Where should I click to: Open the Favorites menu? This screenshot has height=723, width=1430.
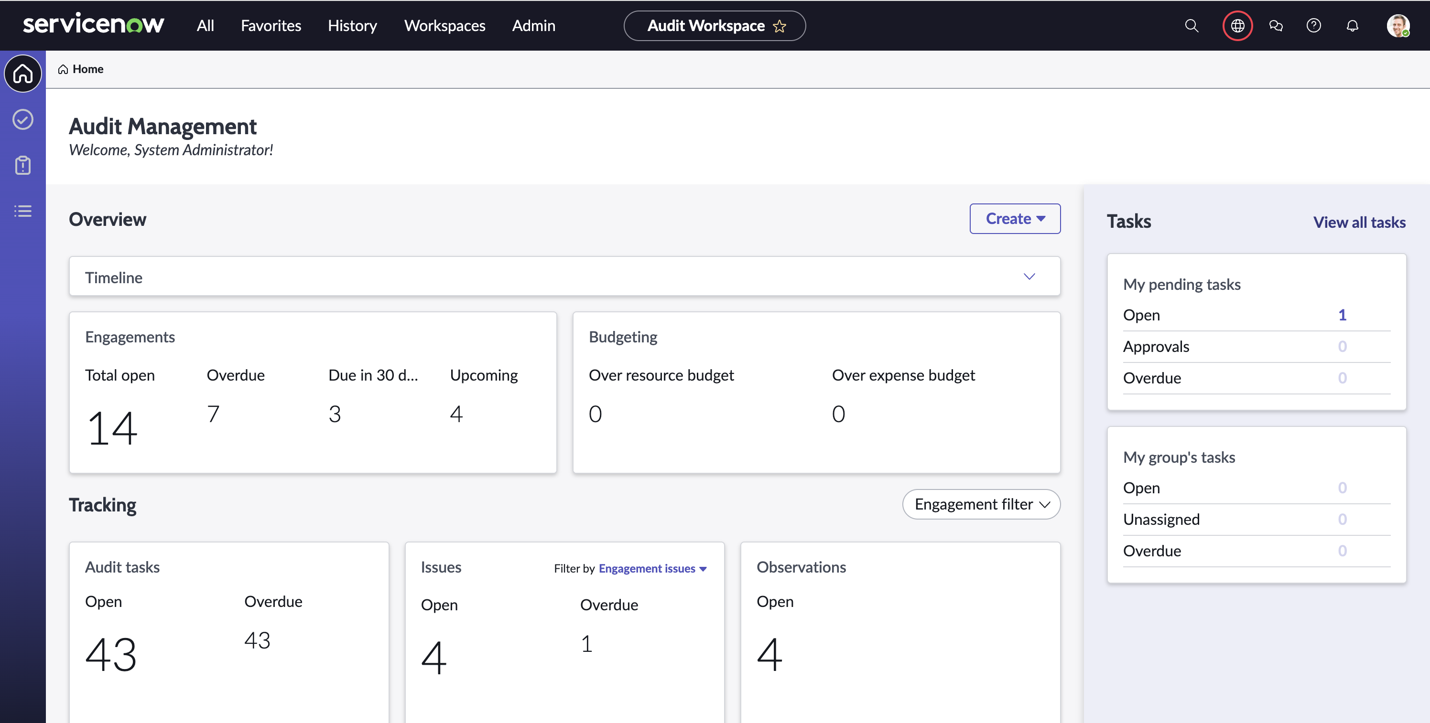click(271, 25)
